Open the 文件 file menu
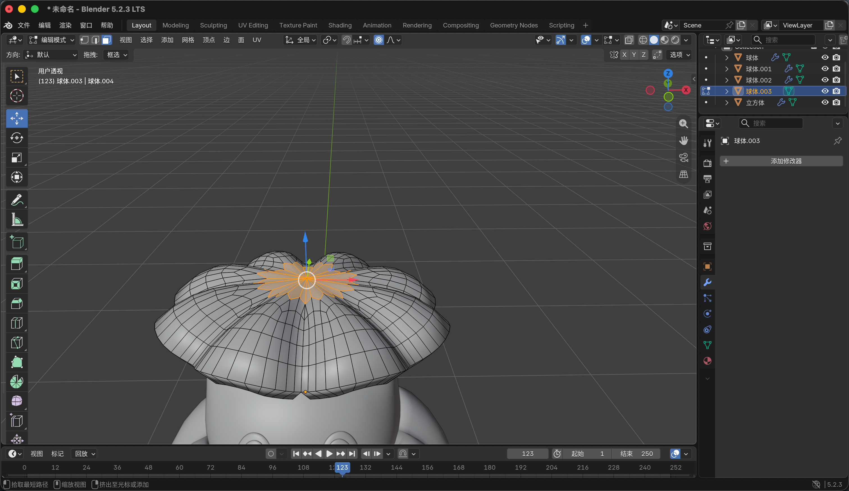 (24, 25)
